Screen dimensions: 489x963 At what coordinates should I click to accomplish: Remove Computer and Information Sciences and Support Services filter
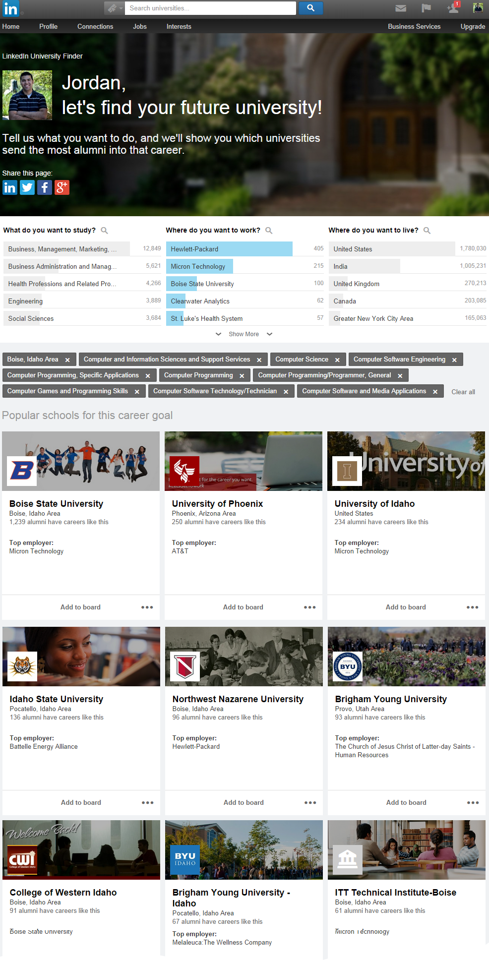pos(259,360)
